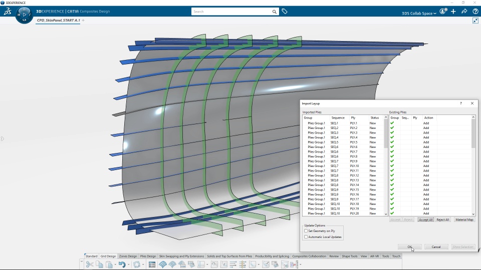Viewport: 481px width, 270px height.
Task: Click the blue Undo arrow icon
Action: point(122,264)
